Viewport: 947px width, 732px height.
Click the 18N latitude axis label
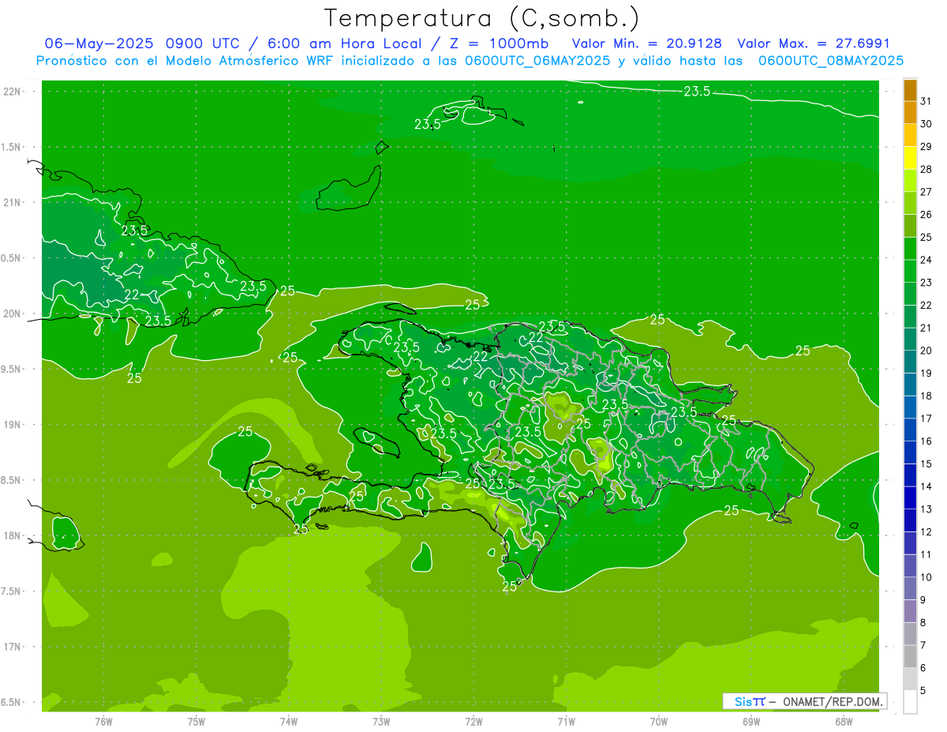pyautogui.click(x=13, y=535)
